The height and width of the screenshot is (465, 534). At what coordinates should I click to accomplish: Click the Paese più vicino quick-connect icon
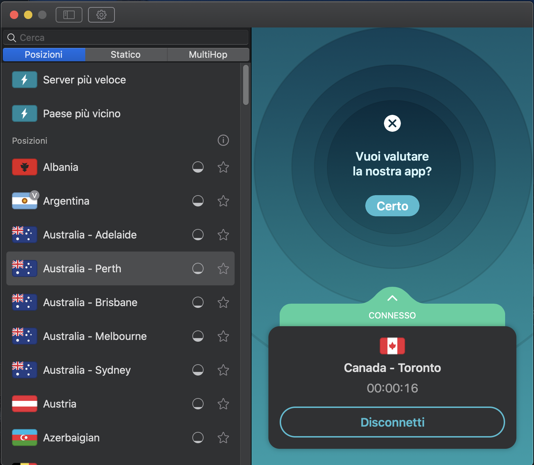[x=24, y=113]
